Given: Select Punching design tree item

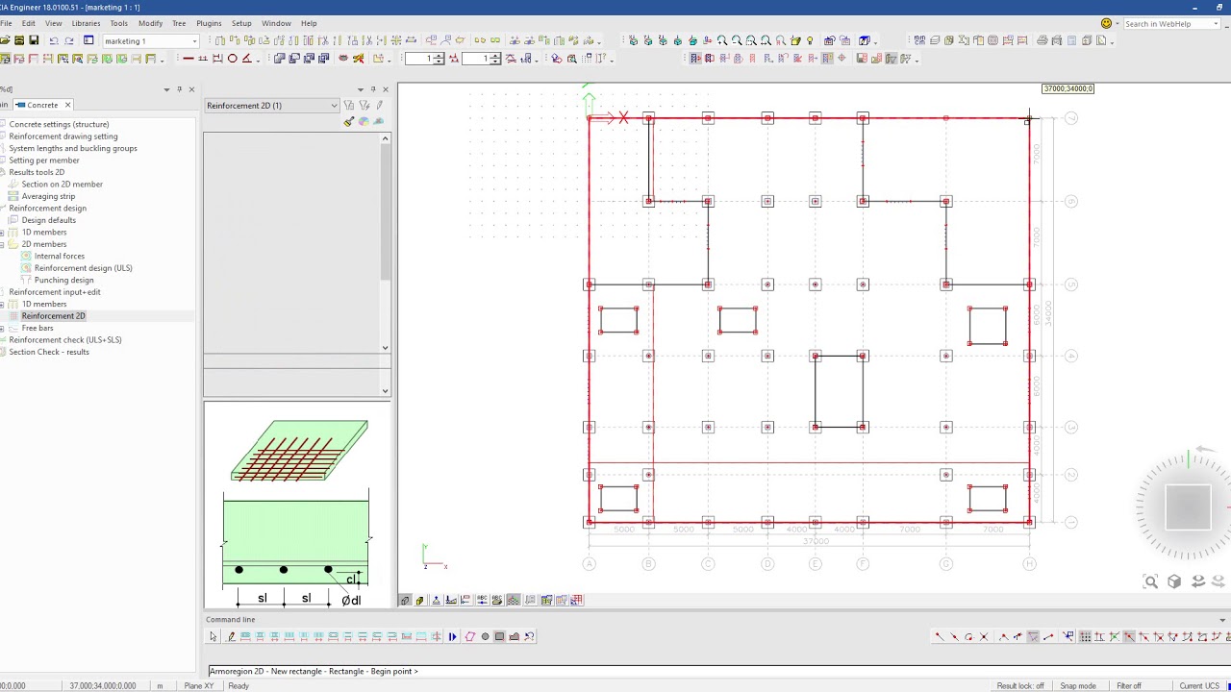Looking at the screenshot, I should point(64,281).
